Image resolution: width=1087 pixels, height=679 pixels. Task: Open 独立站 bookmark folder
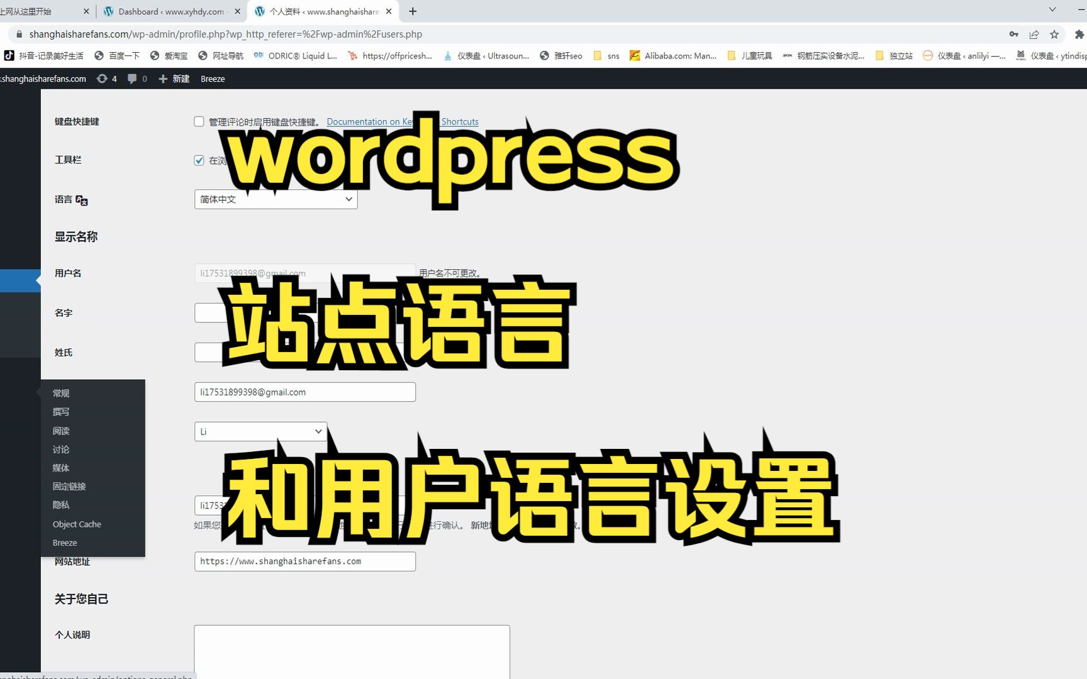click(x=894, y=55)
